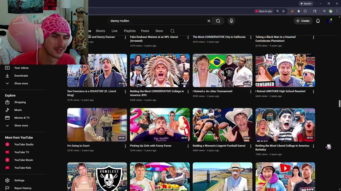341x191 pixels.
Task: Click title The Most CONSERVATIVE City in California
Action: [219, 37]
